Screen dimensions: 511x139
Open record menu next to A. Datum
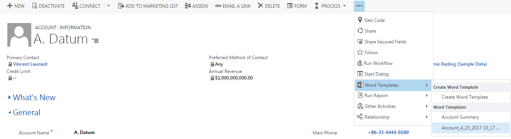(x=95, y=40)
